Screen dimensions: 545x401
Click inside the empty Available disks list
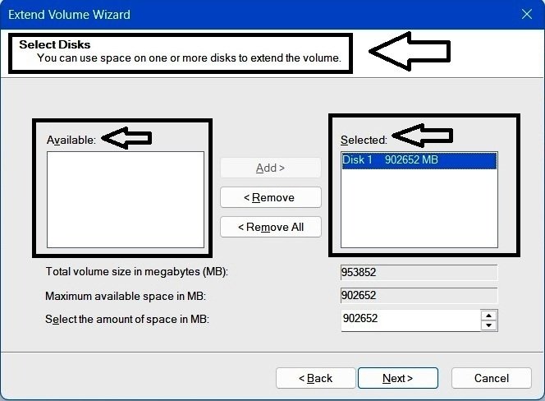click(126, 200)
